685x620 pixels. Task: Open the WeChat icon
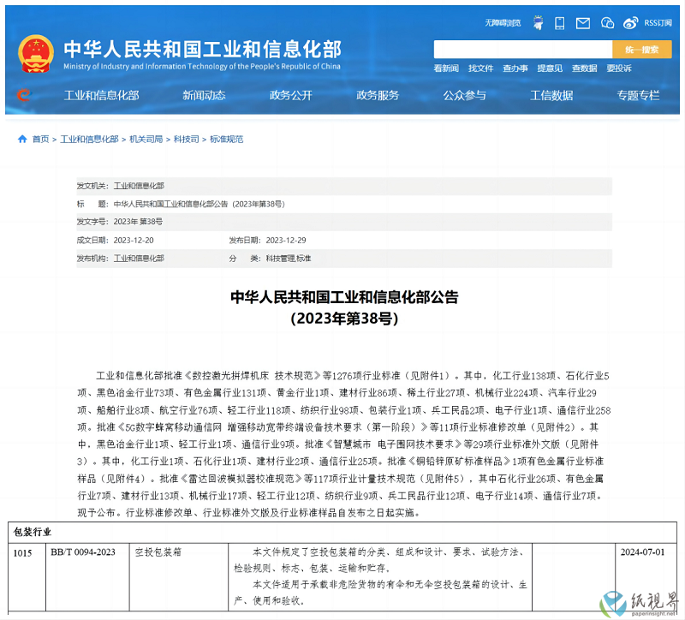(x=607, y=23)
